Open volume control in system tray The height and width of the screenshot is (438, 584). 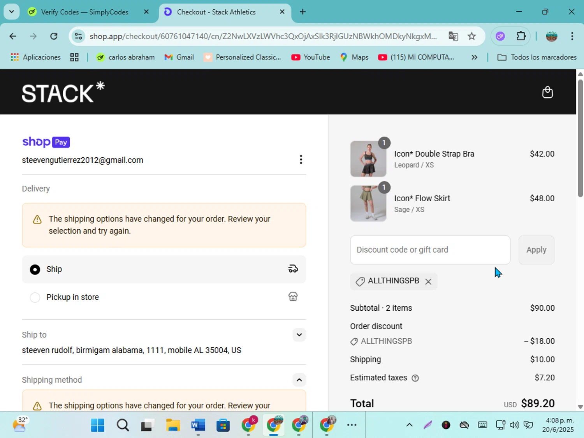tap(514, 425)
